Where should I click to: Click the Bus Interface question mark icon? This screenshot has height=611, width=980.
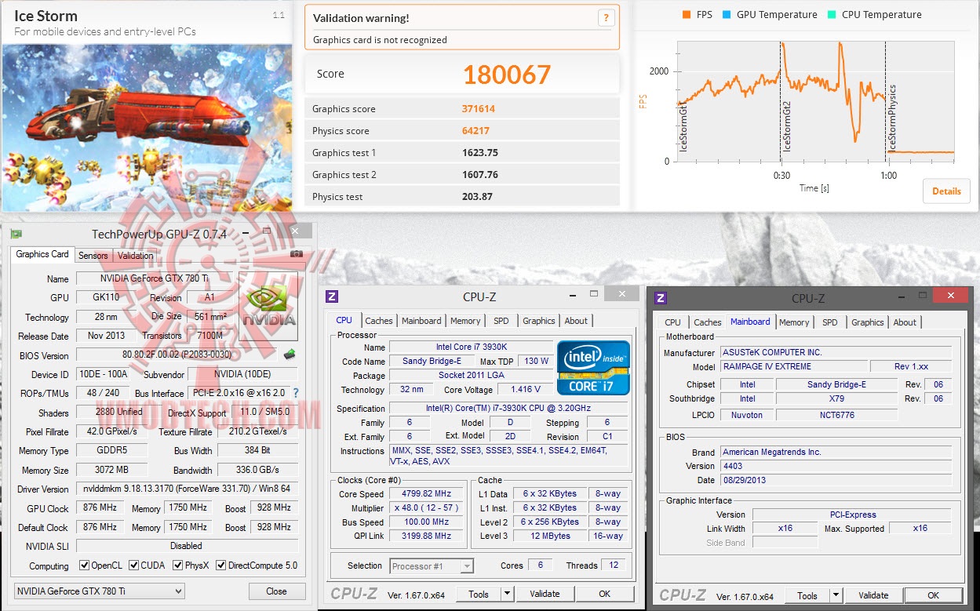coord(296,393)
